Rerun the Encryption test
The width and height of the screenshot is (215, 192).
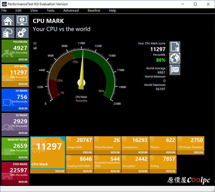(135, 171)
